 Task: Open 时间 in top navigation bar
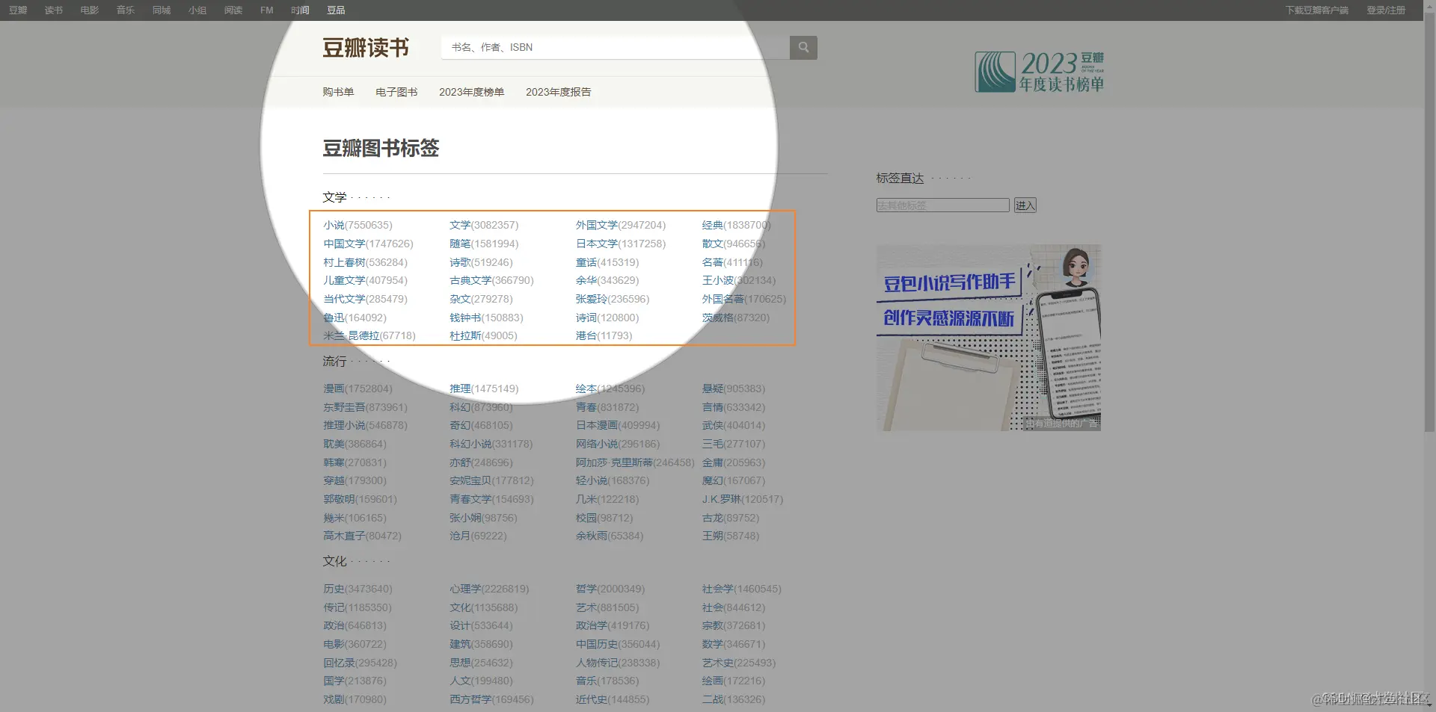click(300, 10)
